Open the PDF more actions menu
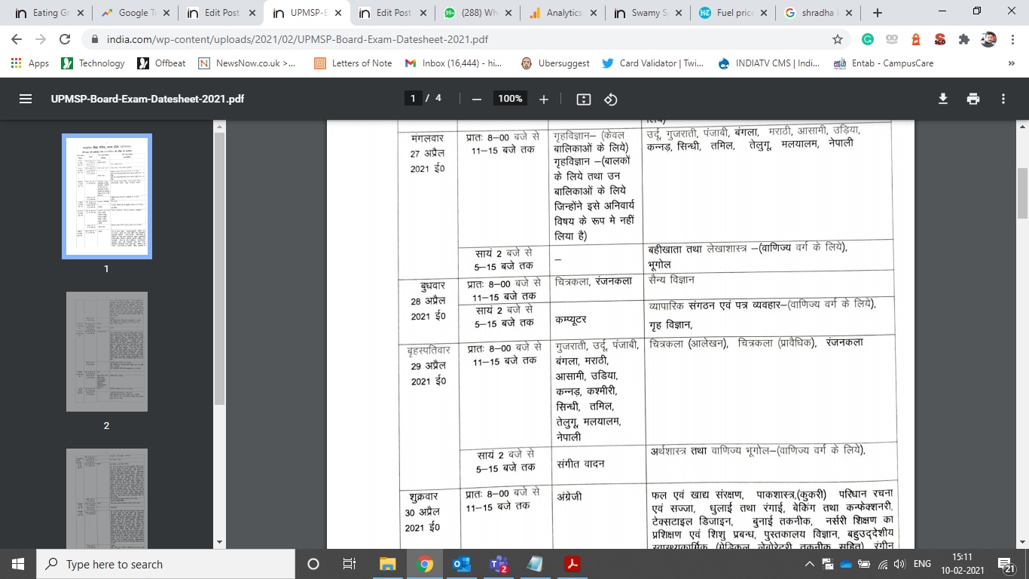1029x579 pixels. click(x=1003, y=99)
